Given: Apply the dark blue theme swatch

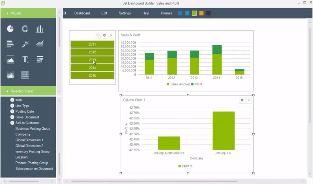Looking at the screenshot, I should pos(180,13).
